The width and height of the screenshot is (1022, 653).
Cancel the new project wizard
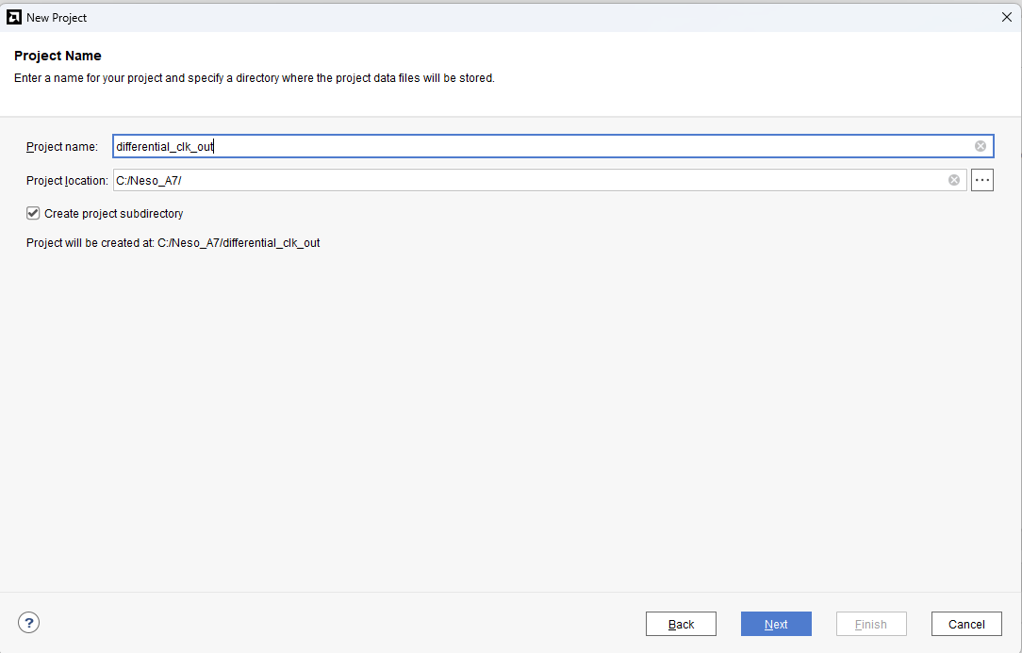click(966, 624)
